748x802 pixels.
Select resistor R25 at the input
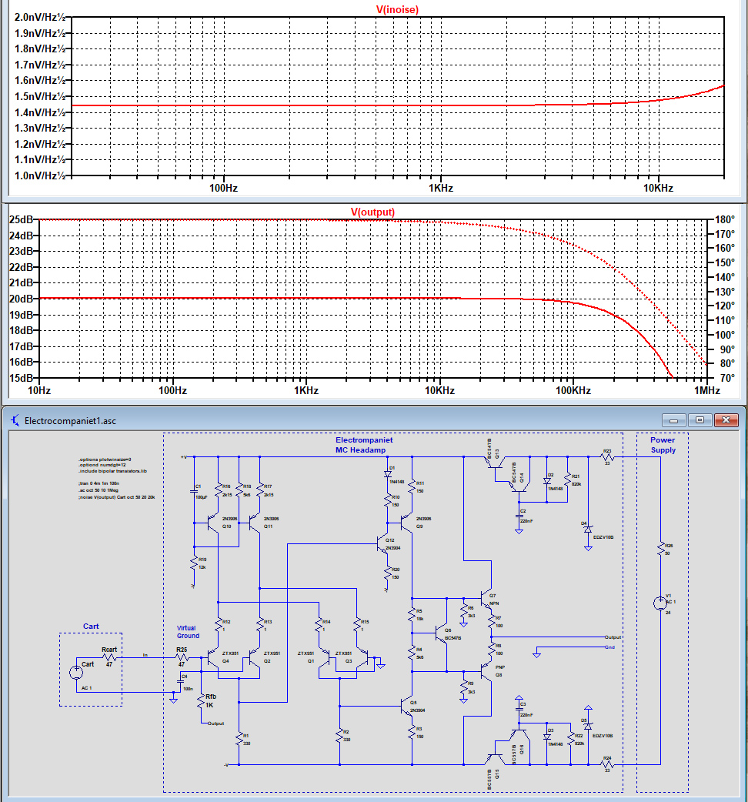pyautogui.click(x=182, y=657)
